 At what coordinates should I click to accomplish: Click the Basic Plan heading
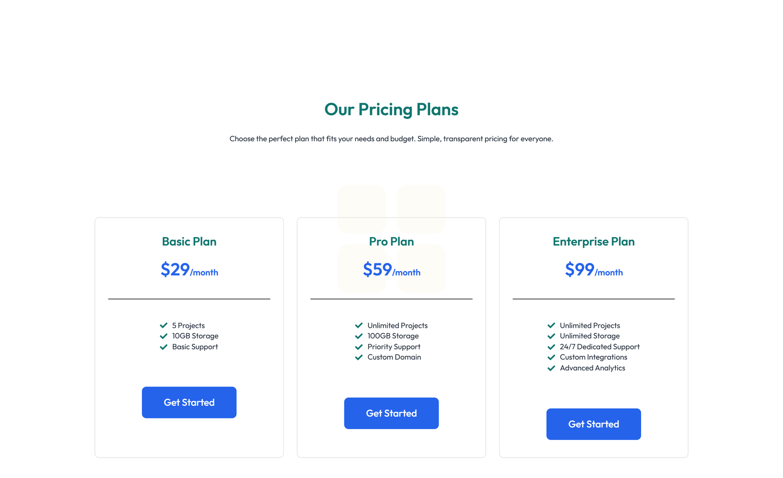click(x=189, y=241)
